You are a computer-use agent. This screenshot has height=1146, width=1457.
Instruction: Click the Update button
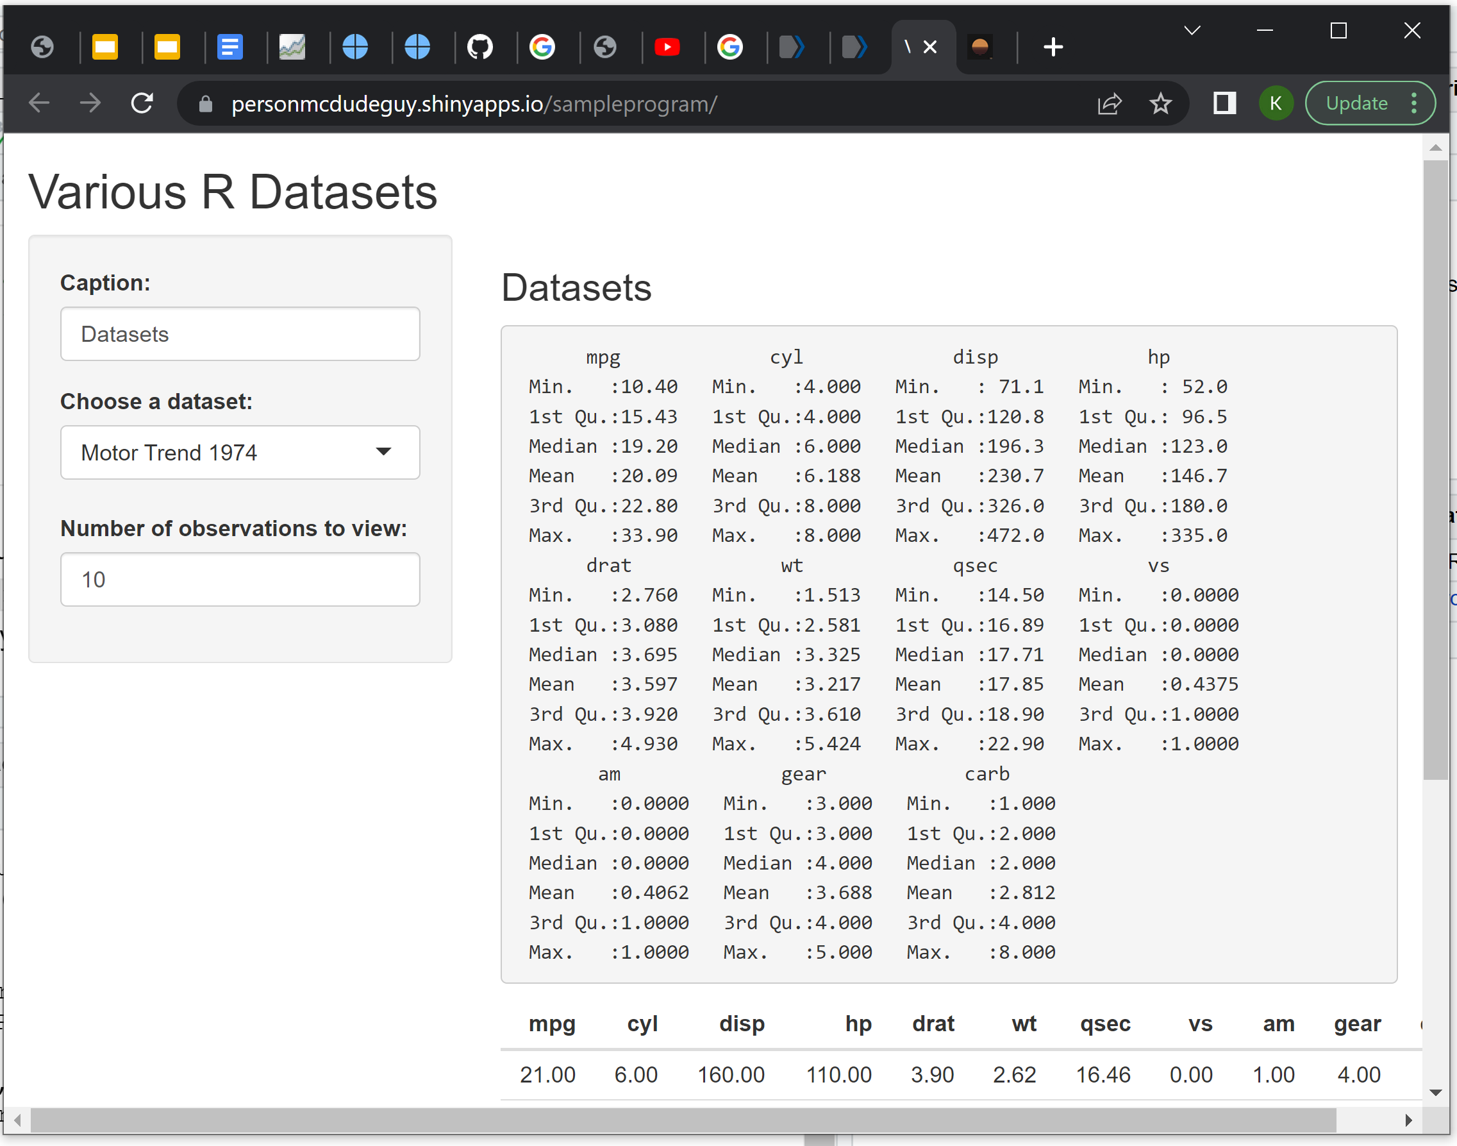tap(1356, 103)
